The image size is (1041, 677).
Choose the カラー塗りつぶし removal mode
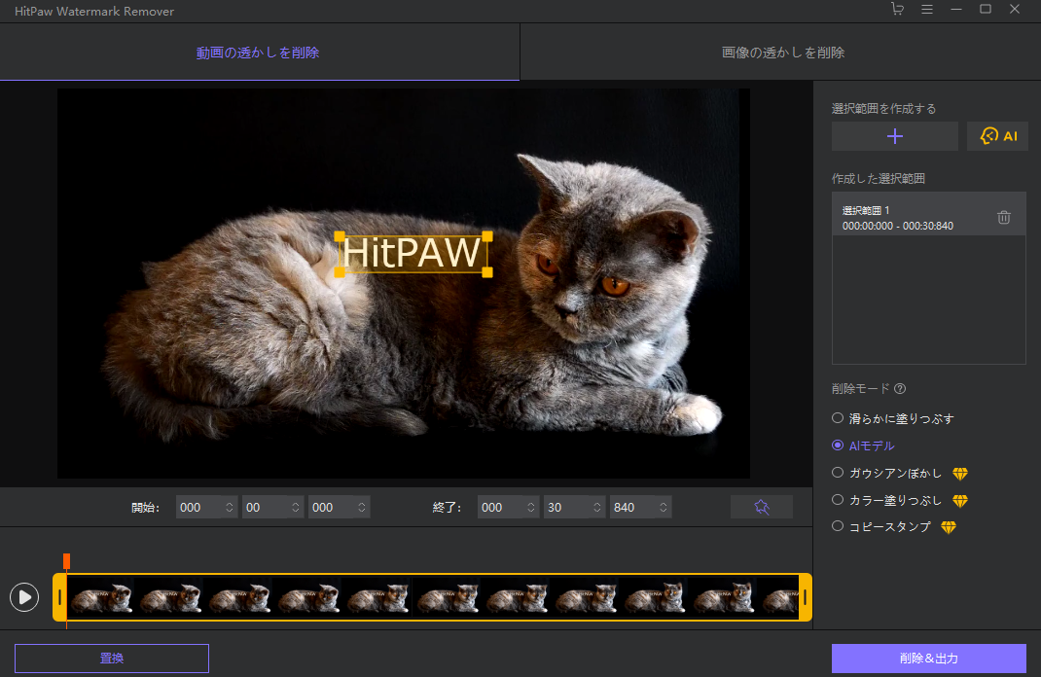838,500
